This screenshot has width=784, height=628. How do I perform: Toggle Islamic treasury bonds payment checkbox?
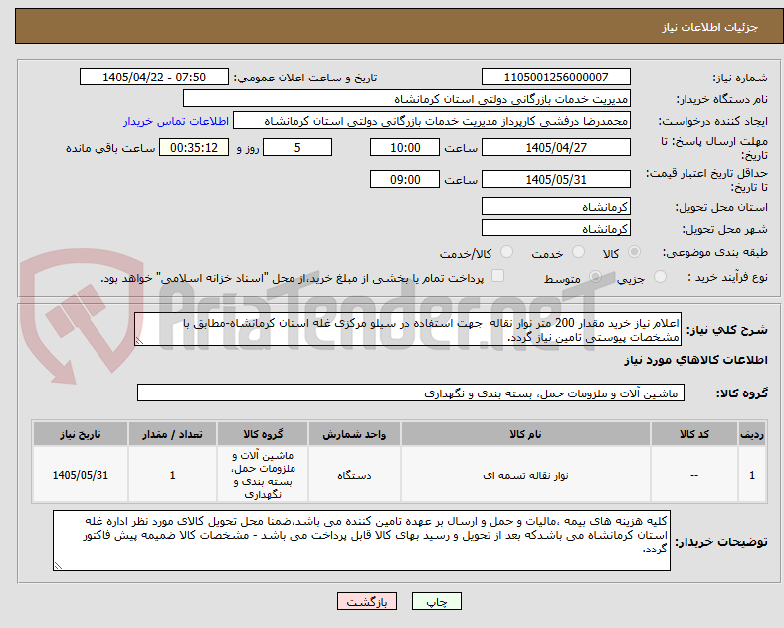[498, 276]
